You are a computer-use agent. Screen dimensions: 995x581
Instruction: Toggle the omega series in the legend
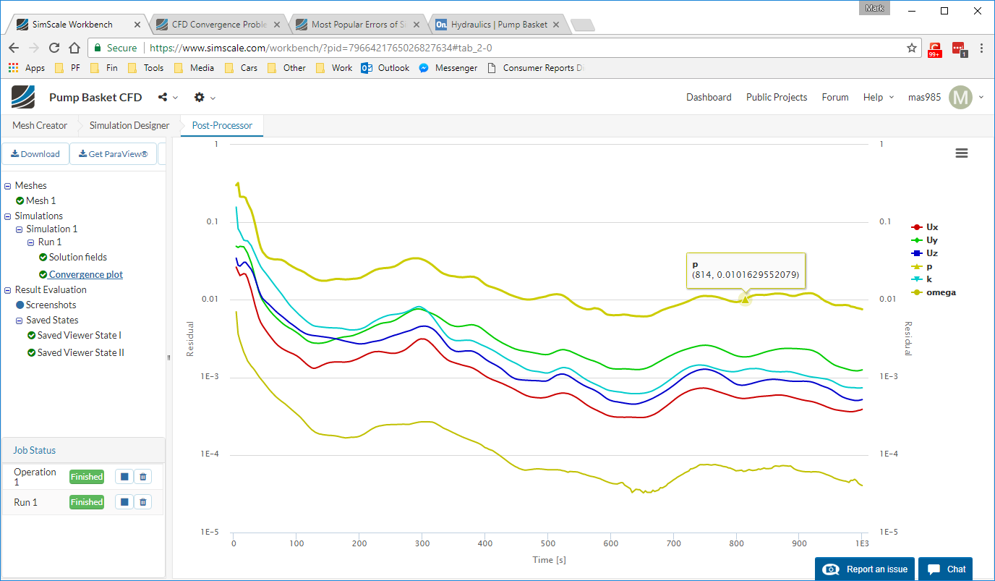941,292
